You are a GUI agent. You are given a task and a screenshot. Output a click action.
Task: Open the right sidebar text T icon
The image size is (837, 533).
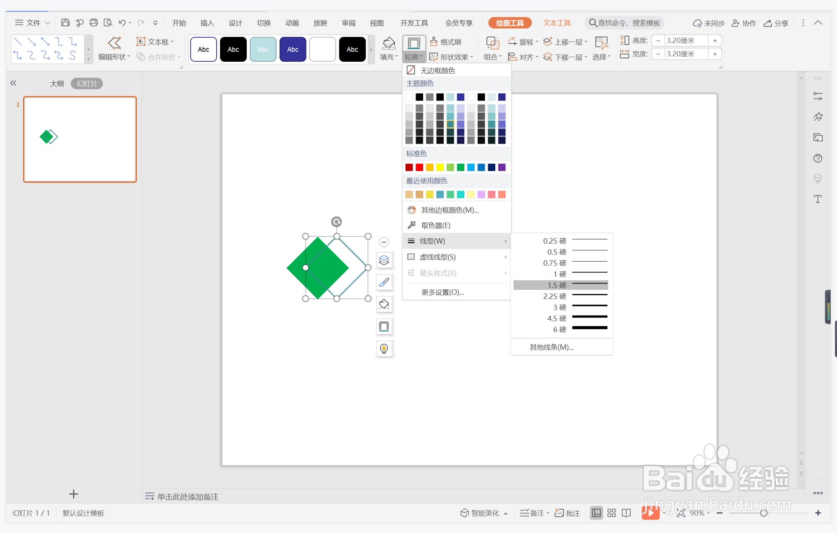[818, 199]
